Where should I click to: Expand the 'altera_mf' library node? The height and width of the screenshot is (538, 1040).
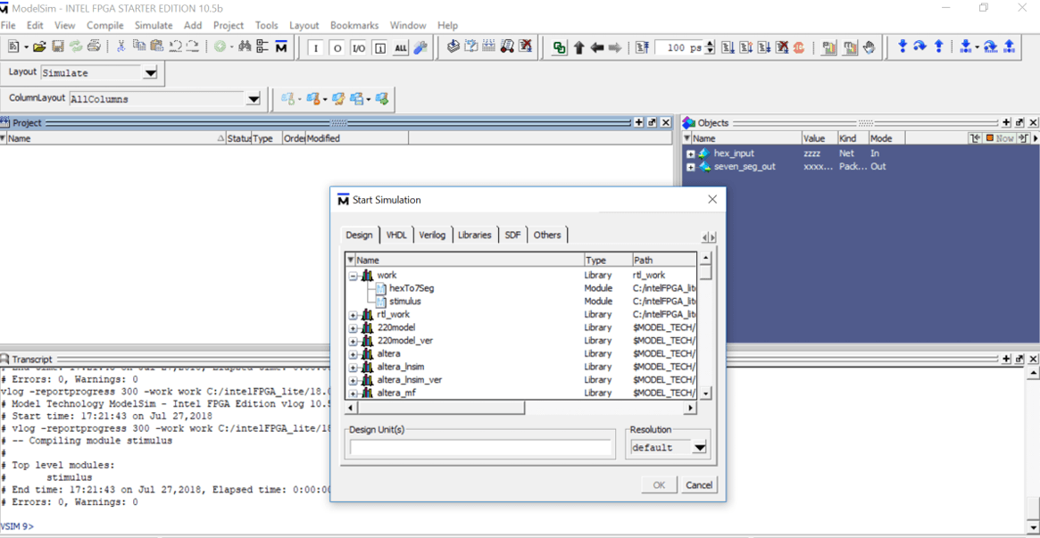point(354,393)
